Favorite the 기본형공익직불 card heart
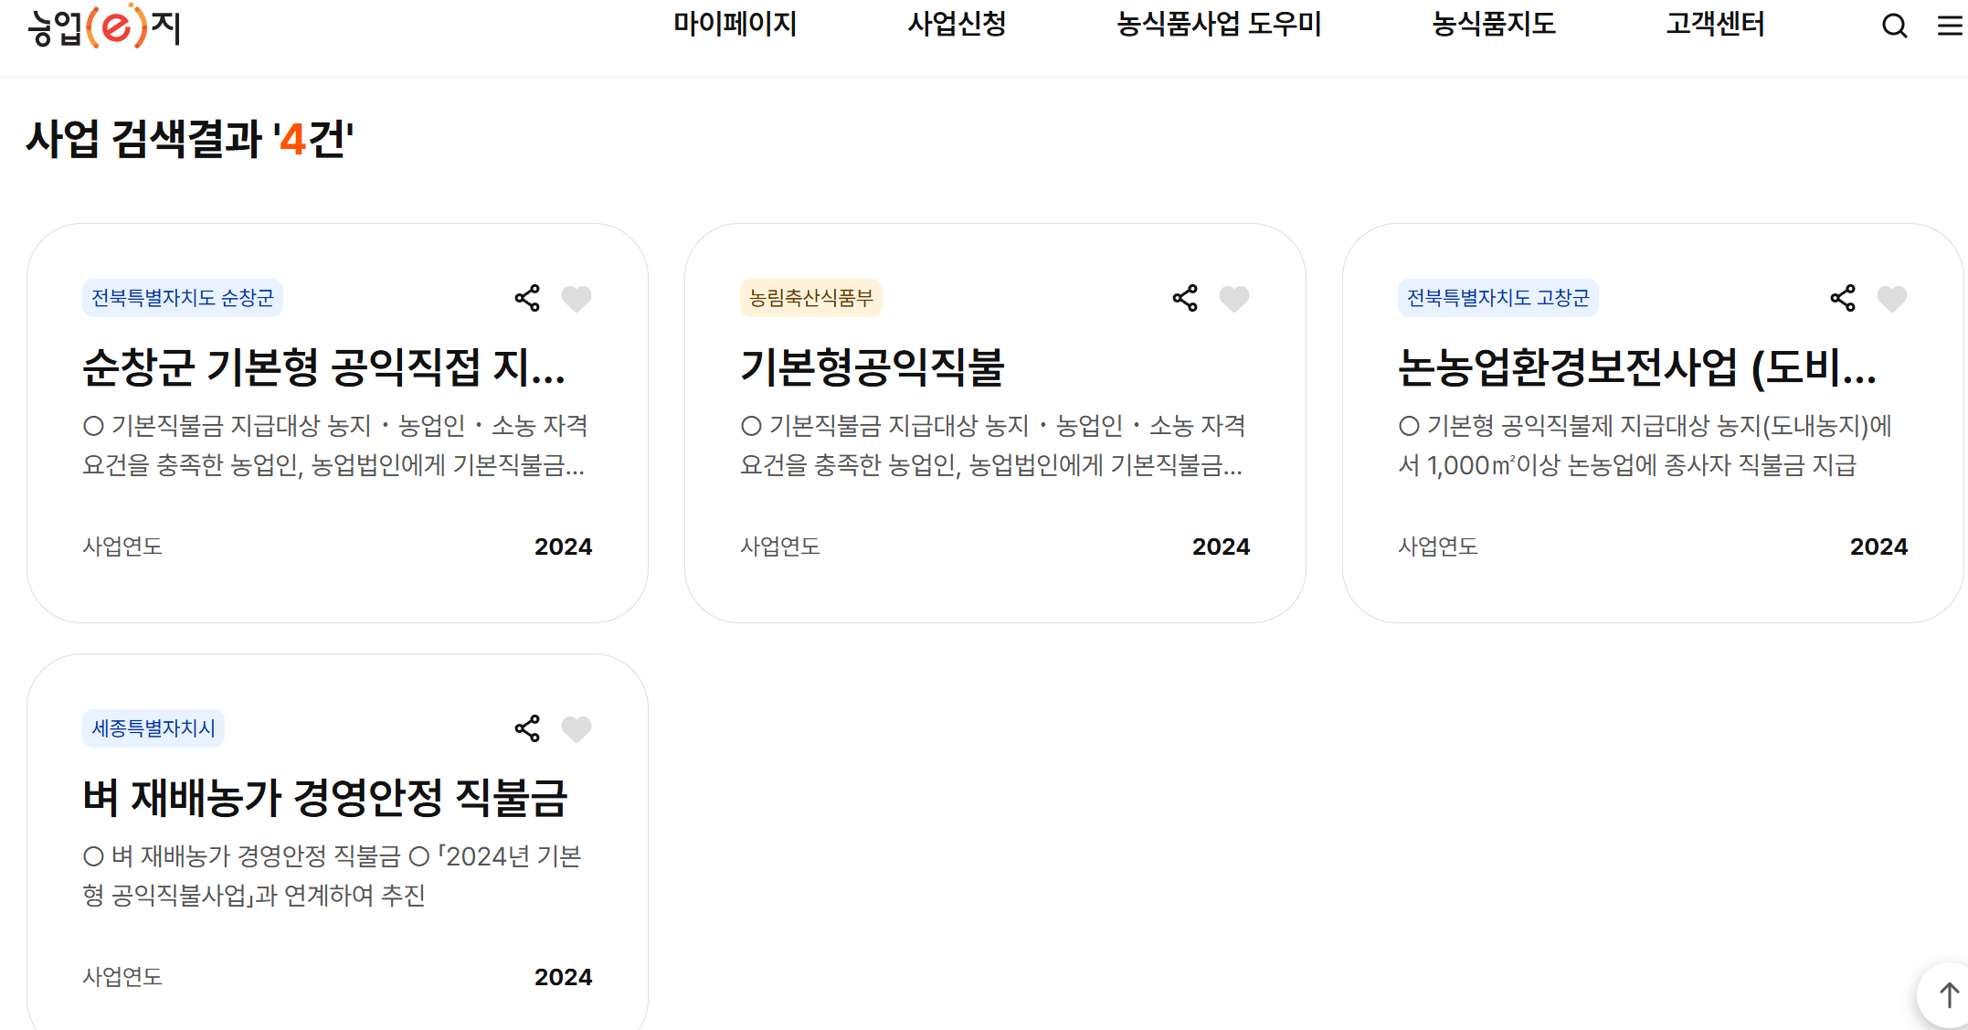 [1234, 299]
